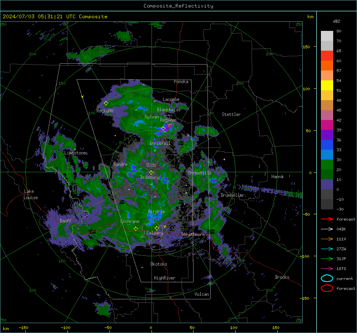This screenshot has width=357, height=333.
Task: Click the Stettler city label
Action: tap(231, 114)
